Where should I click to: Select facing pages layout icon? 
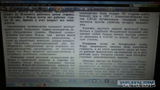110,81
